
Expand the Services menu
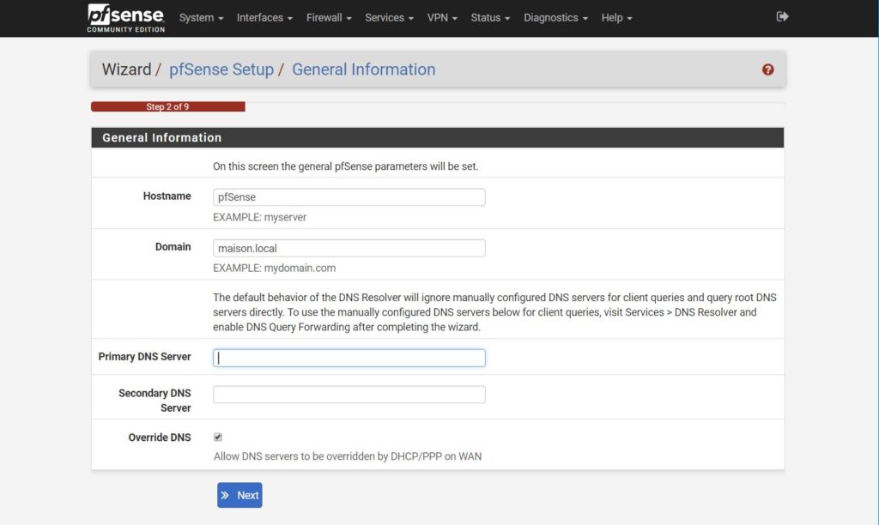390,18
